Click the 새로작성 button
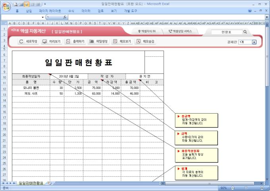270x191 pixels. click(x=28, y=41)
